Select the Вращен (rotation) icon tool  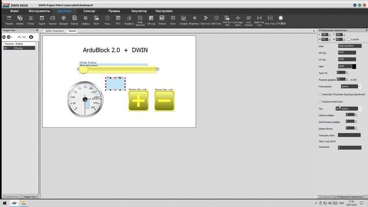pos(64,20)
